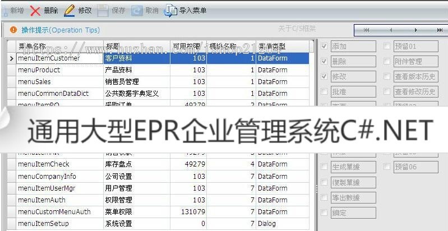Click the 产品资料 title cell
This screenshot has width=448, height=231.
click(137, 70)
